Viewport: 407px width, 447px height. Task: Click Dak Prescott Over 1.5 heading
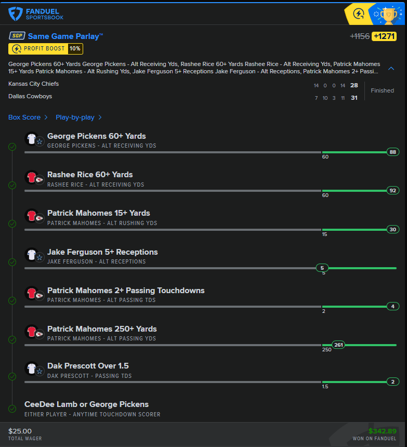[88, 366]
